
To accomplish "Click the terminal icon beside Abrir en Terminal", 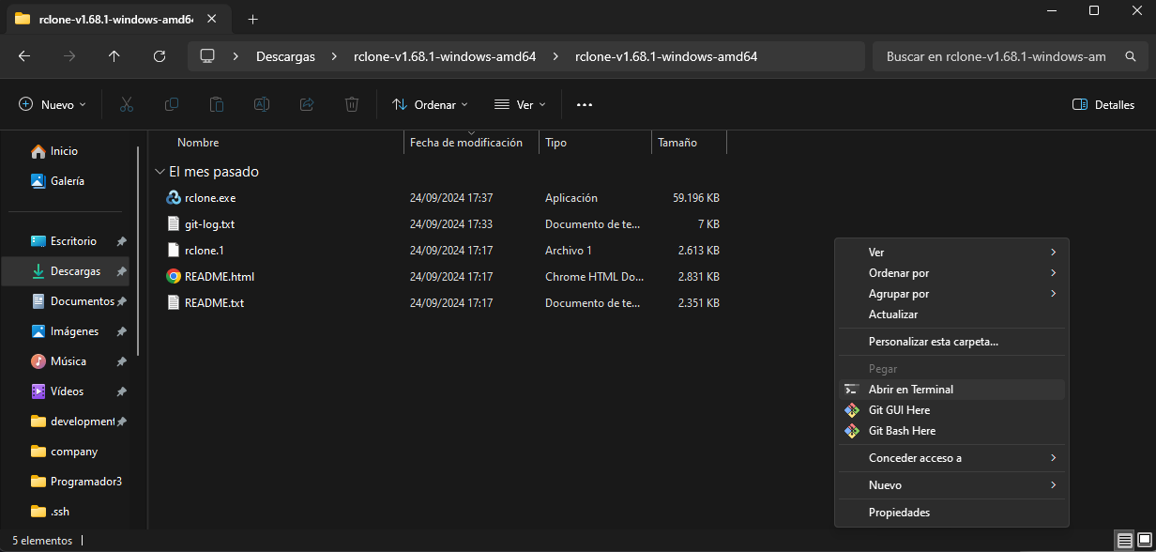I will [x=852, y=390].
